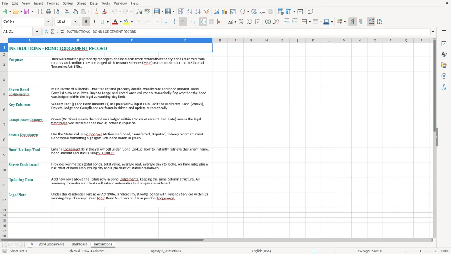Switch to Dashboard sheet tab
Image resolution: width=451 pixels, height=254 pixels.
point(79,244)
